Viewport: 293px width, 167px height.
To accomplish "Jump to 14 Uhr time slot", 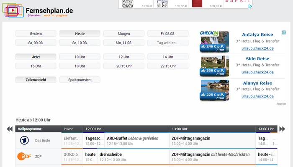I will click(x=168, y=57).
